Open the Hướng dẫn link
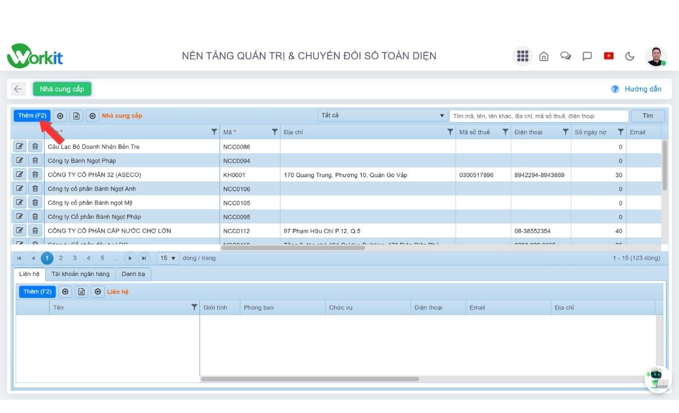This screenshot has height=413, width=679. 644,88
